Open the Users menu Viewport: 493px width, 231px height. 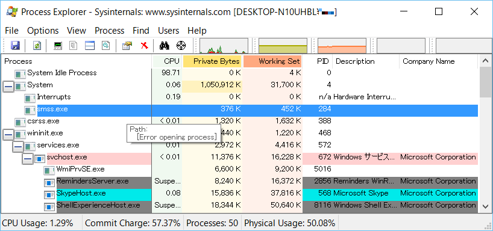169,31
